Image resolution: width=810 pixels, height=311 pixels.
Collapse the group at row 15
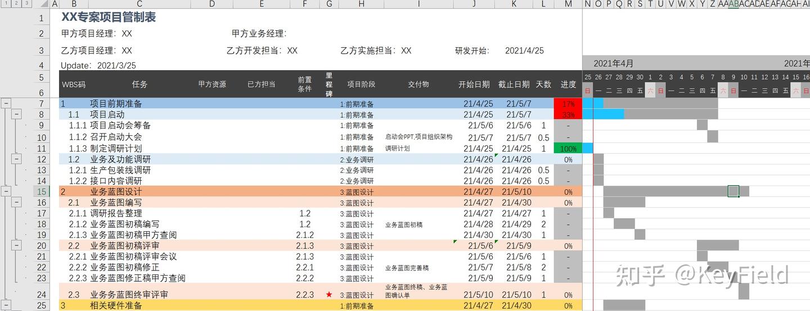(6, 191)
